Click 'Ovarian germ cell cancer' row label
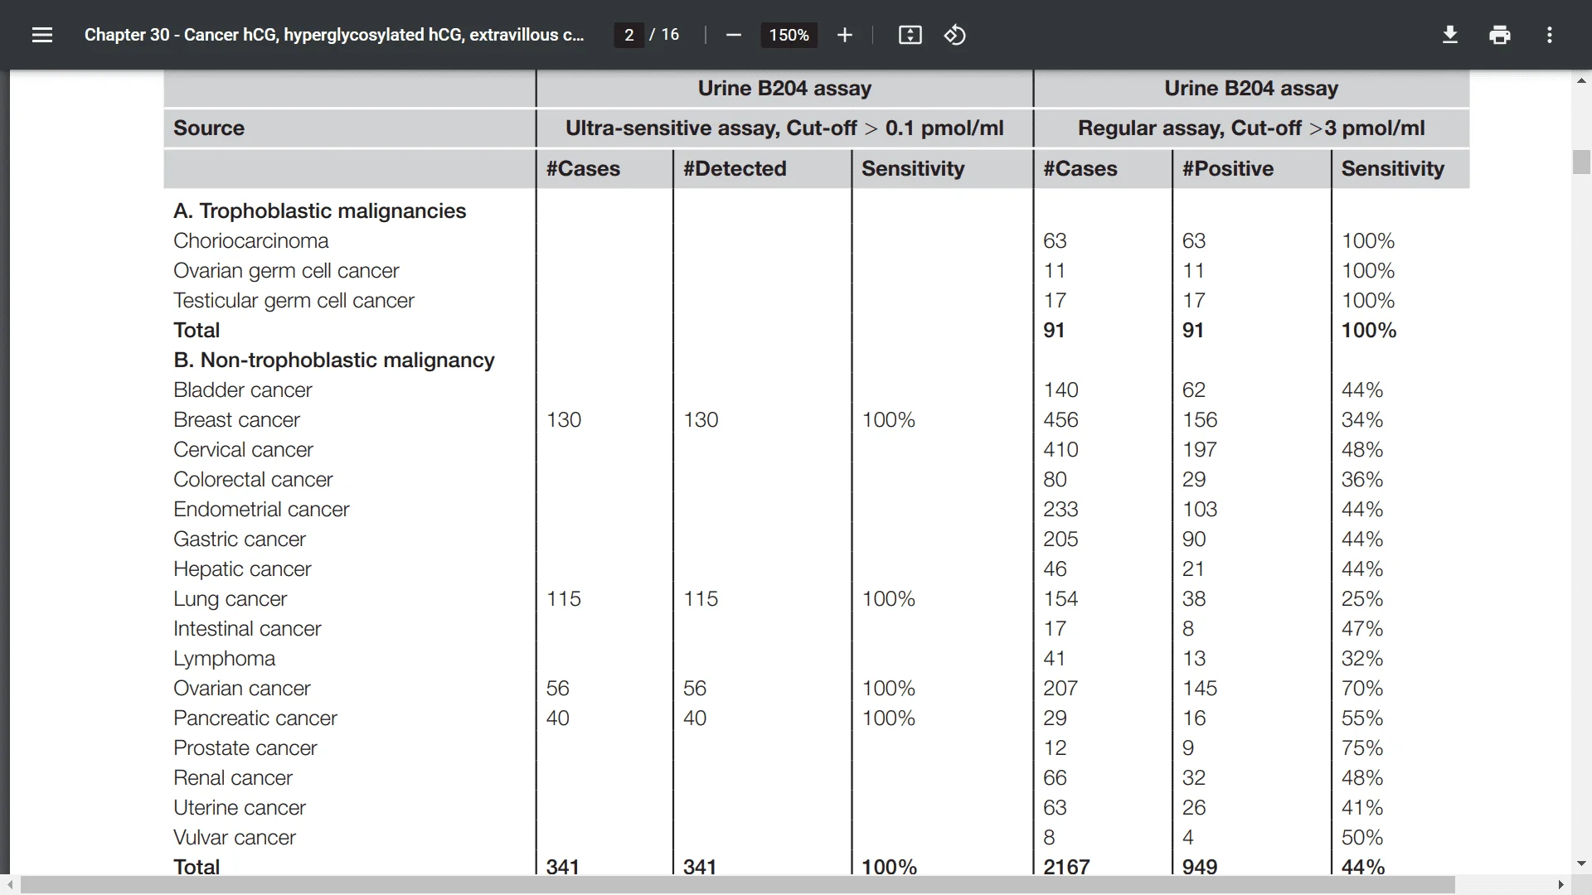This screenshot has height=895, width=1592. click(x=286, y=270)
